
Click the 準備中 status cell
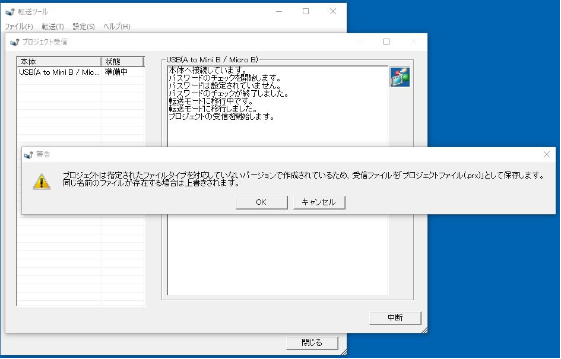click(116, 72)
